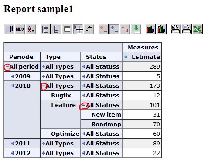This screenshot has width=218, height=165.
Task: Collapse All Types in the 2010 row
Action: click(43, 86)
